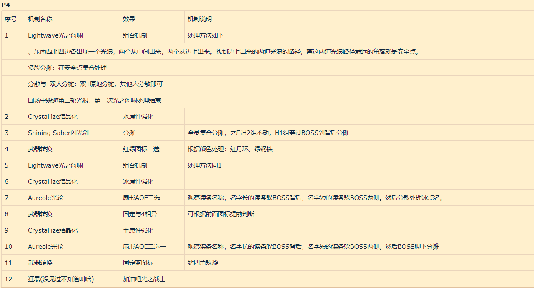The width and height of the screenshot is (534, 288).
Task: Click the 狂暴(没见过不知道叫啥) cell
Action: [61, 279]
